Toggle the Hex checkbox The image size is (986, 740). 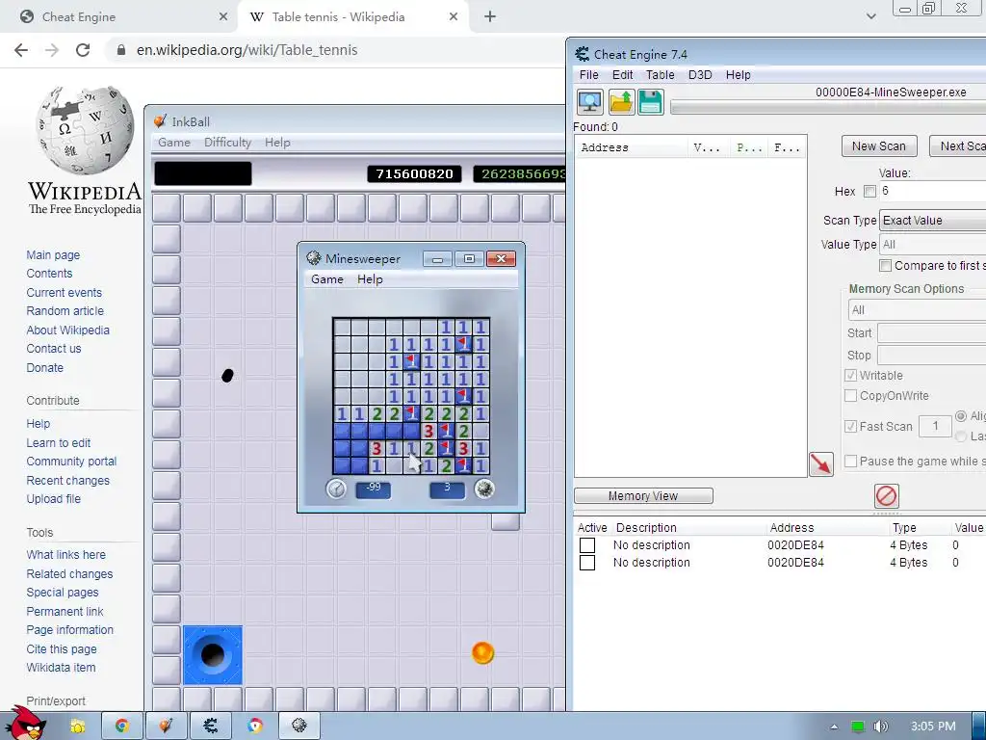pyautogui.click(x=869, y=192)
